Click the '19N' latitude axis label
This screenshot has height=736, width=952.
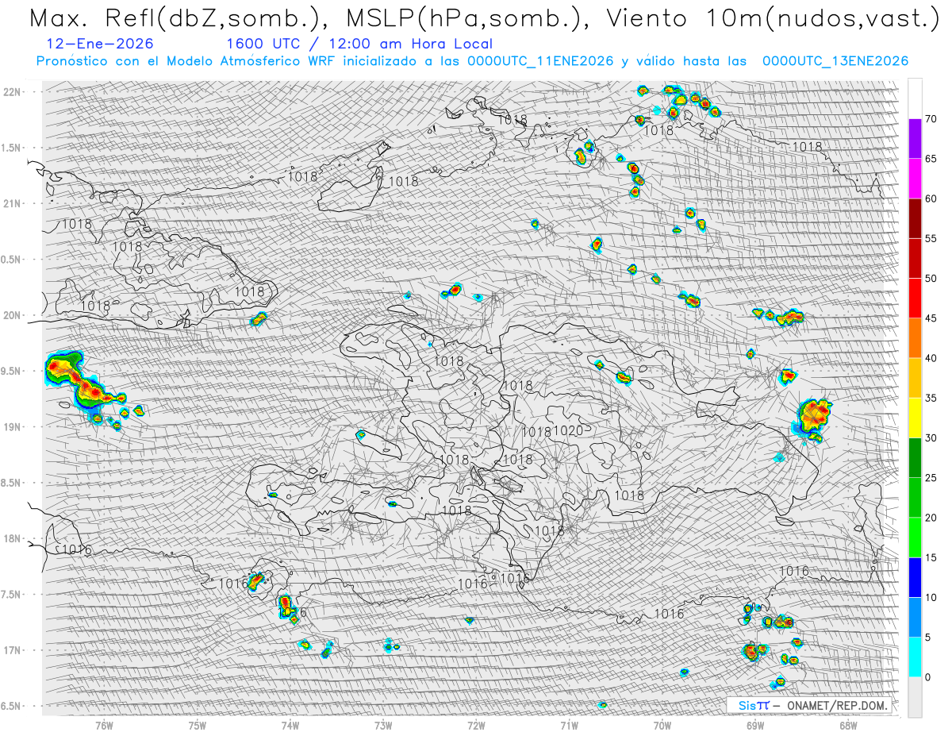[x=13, y=426]
